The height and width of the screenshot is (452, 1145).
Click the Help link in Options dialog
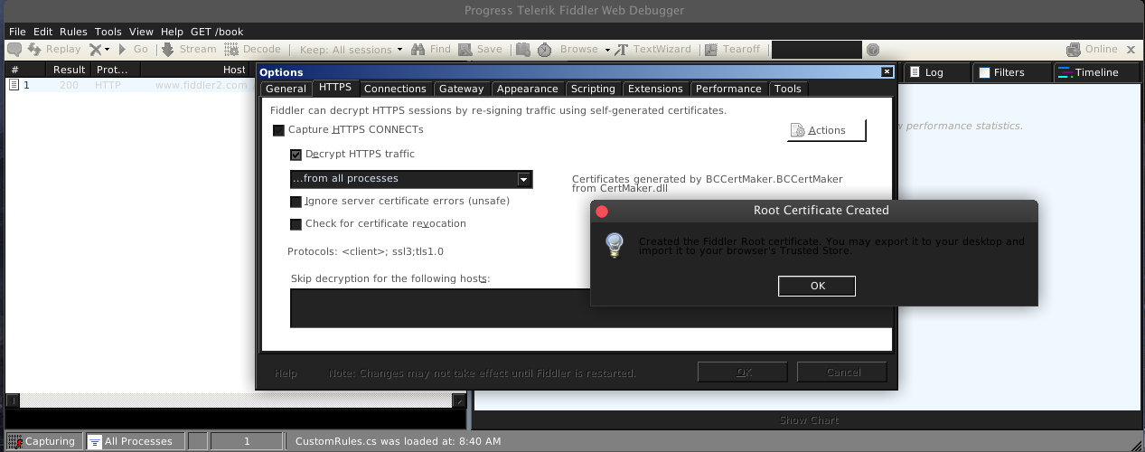pyautogui.click(x=286, y=373)
